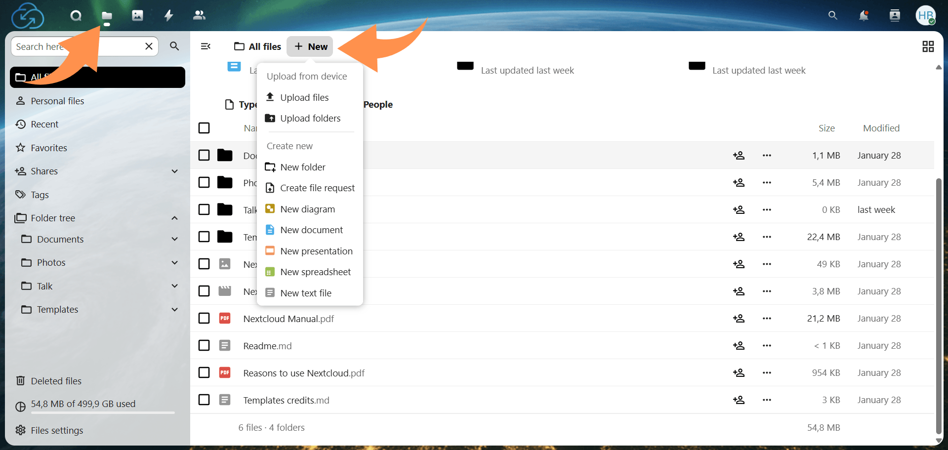Choose New spreadsheet from the New menu
Screen dimensions: 948x450
pos(315,272)
